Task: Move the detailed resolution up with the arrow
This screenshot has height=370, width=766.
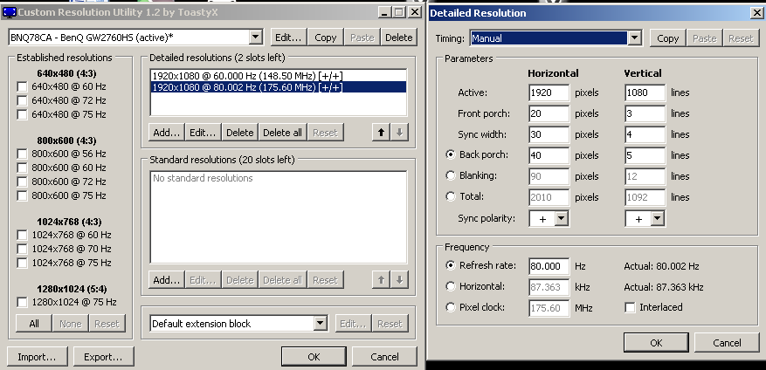Action: pos(381,133)
